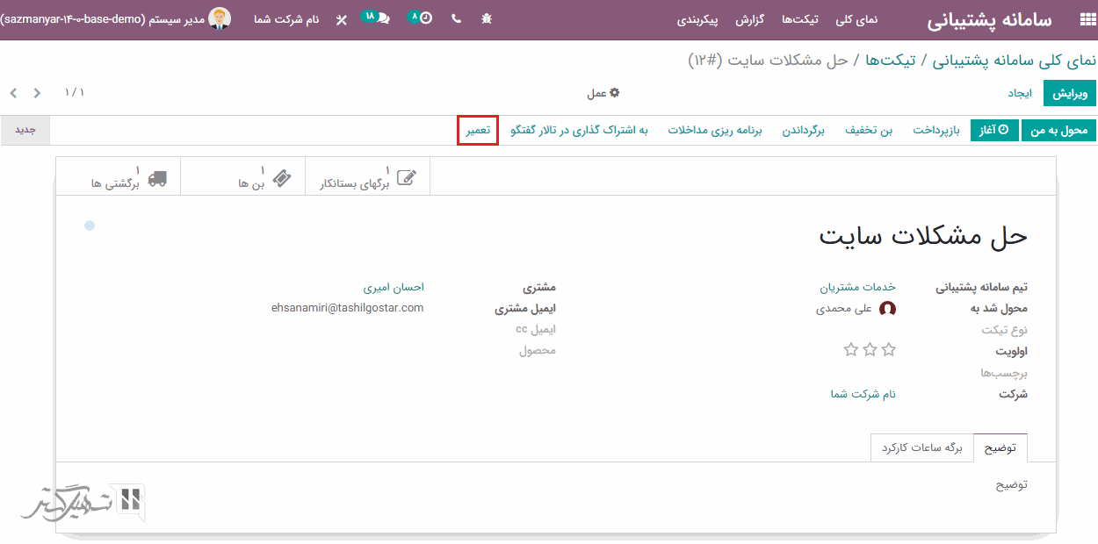This screenshot has width=1098, height=544.
Task: Open the گزارش menu
Action: (749, 18)
